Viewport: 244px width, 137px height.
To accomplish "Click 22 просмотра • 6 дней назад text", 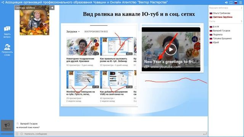I will point(114,65).
